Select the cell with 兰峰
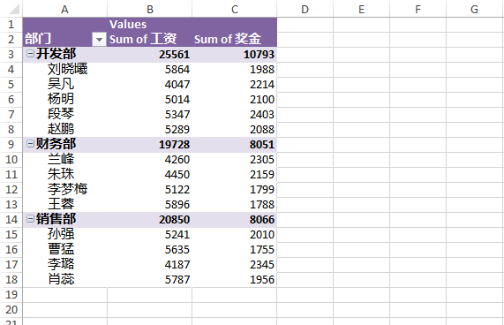504x325 pixels. tap(65, 159)
